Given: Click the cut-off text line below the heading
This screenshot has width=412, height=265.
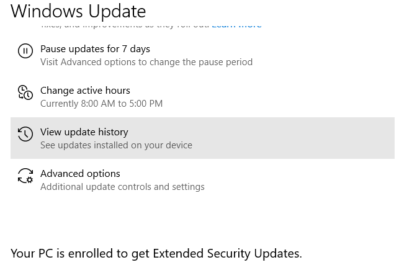Looking at the screenshot, I should [124, 25].
